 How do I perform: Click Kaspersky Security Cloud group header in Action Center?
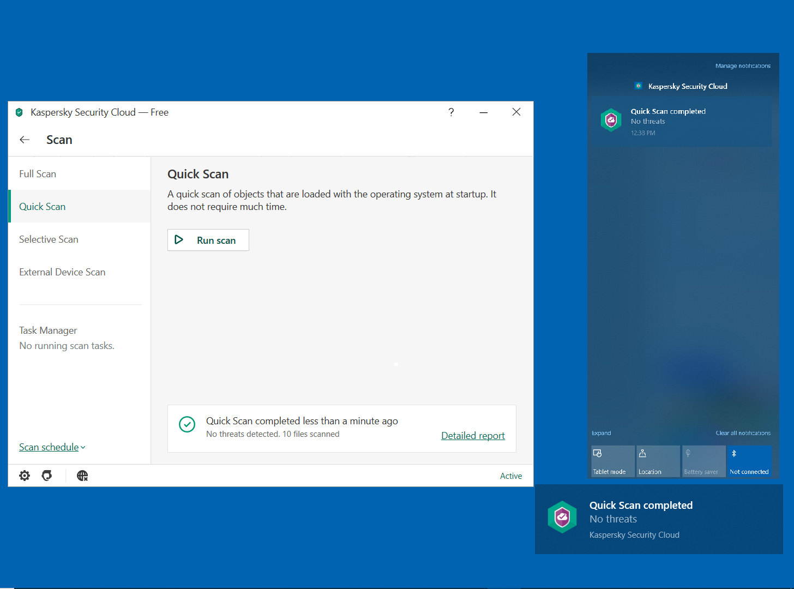tap(688, 86)
